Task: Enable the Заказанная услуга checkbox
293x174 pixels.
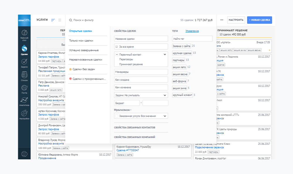Action: coord(116,116)
